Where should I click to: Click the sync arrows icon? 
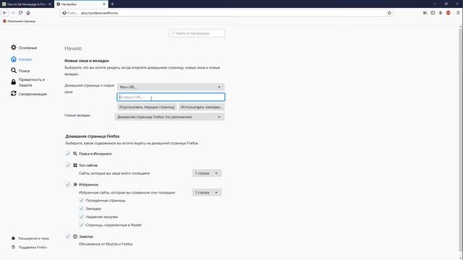14,93
